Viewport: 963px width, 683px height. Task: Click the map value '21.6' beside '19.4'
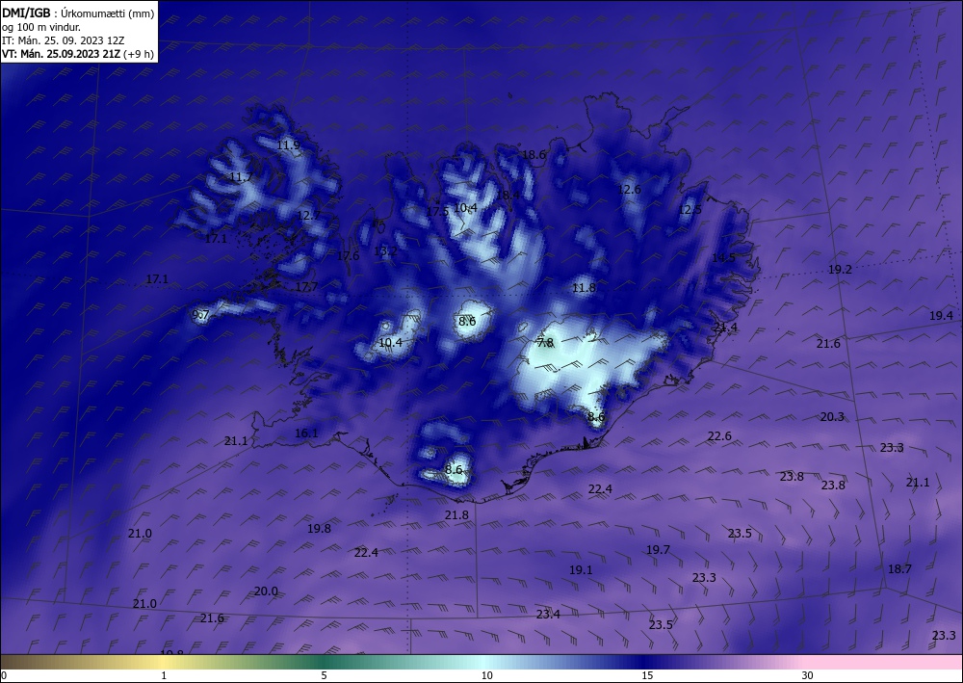click(x=828, y=343)
